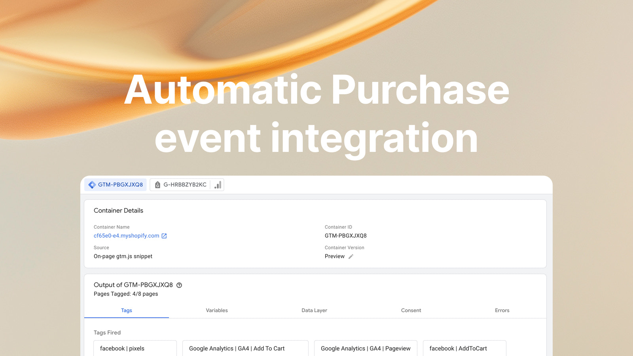
Task: Select the GTM-PBGXJXQ8 container chip
Action: (x=116, y=185)
